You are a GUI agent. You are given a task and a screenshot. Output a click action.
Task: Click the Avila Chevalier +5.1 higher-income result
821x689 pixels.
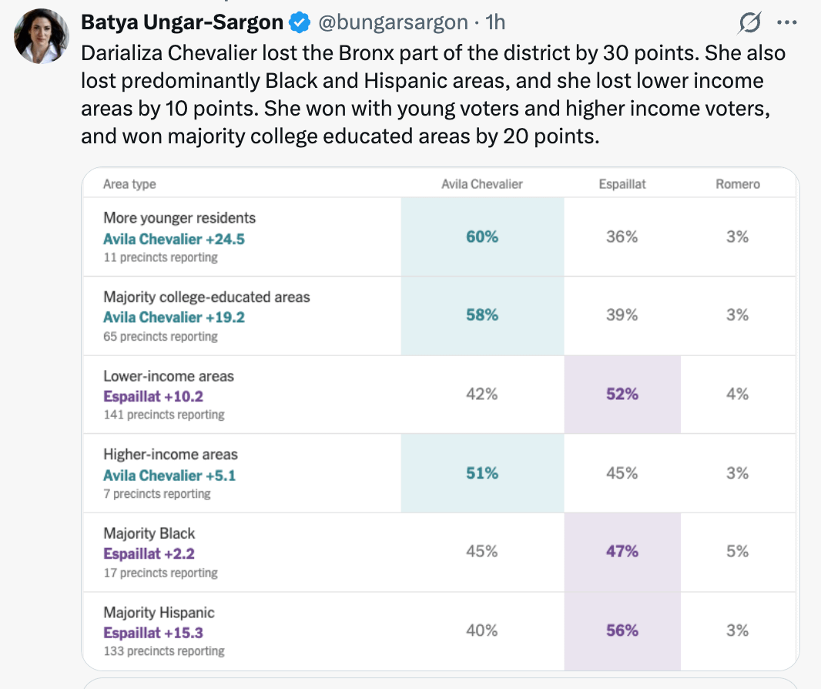pos(169,476)
